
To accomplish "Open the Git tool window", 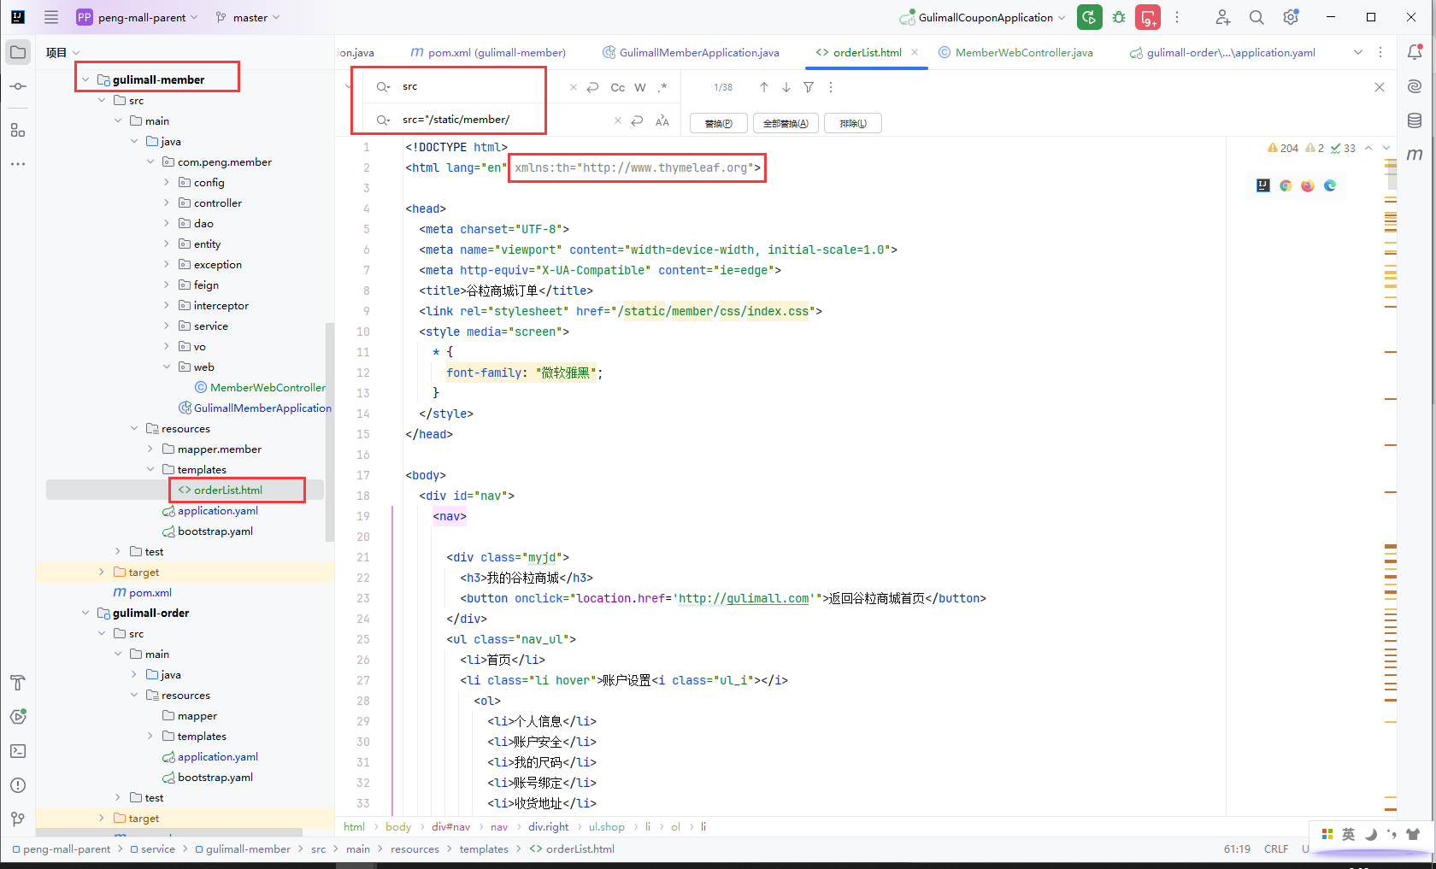I will pos(18,819).
